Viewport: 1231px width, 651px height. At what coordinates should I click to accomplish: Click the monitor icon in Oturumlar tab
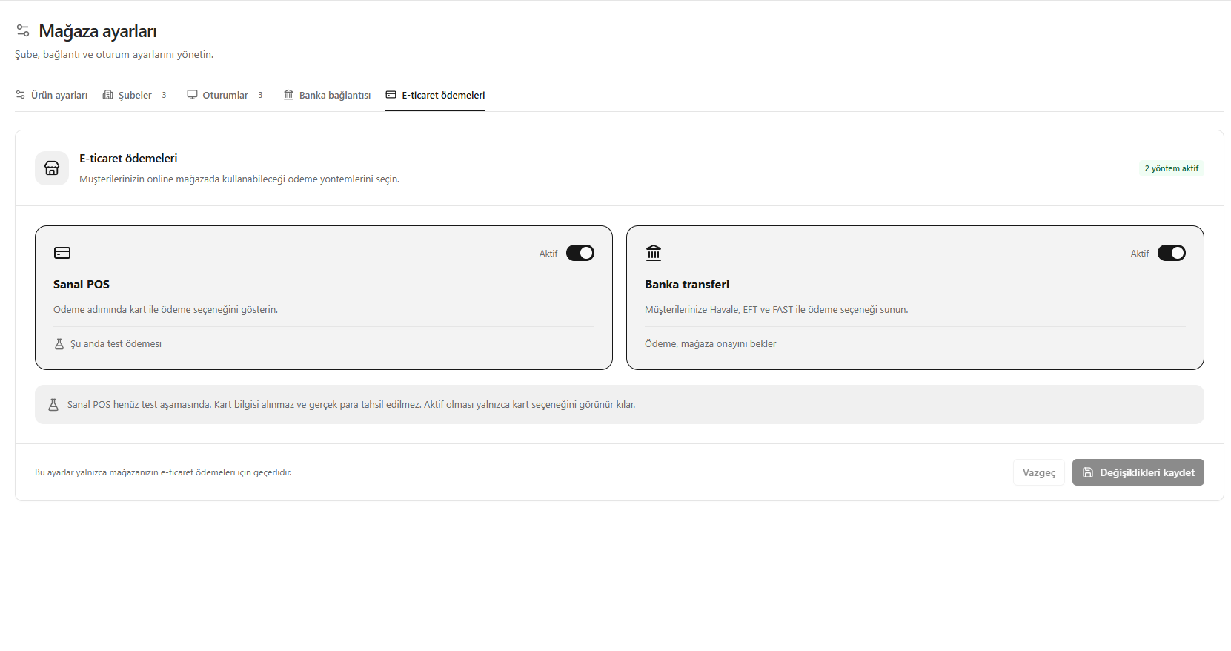click(x=192, y=95)
